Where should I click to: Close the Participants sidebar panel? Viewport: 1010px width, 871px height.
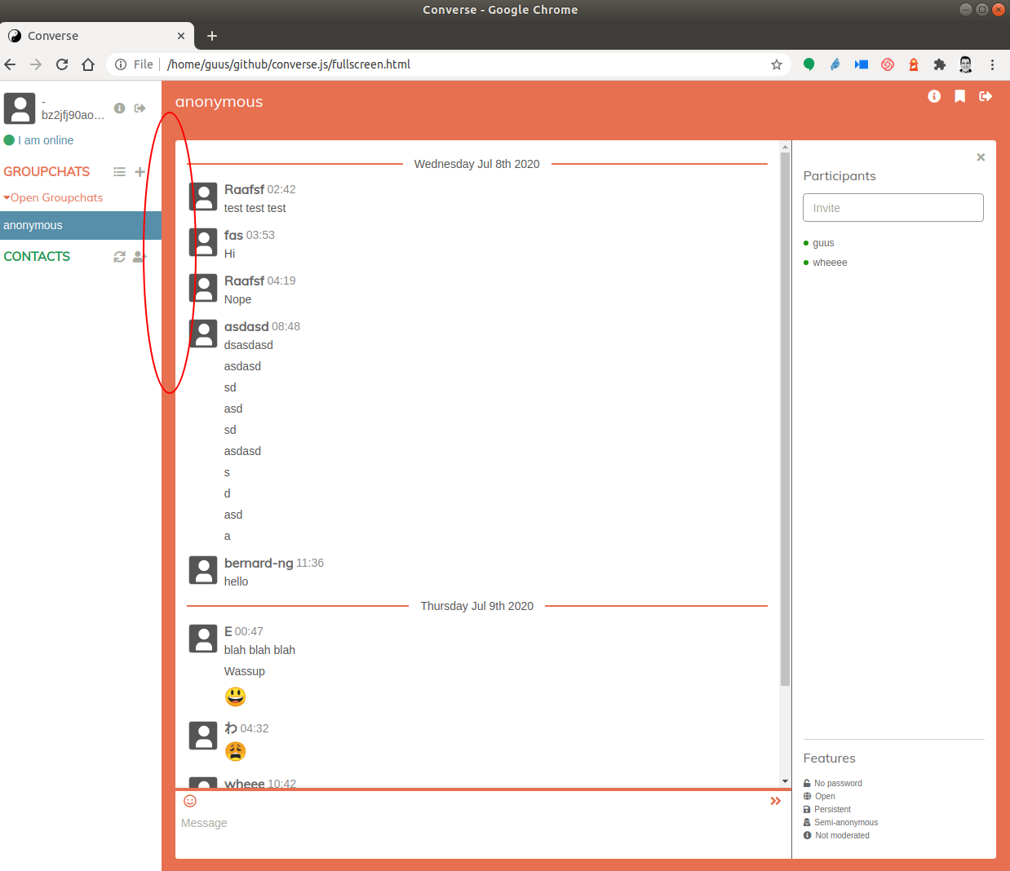coord(981,157)
